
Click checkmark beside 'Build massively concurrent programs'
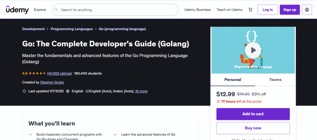[x=31, y=134]
